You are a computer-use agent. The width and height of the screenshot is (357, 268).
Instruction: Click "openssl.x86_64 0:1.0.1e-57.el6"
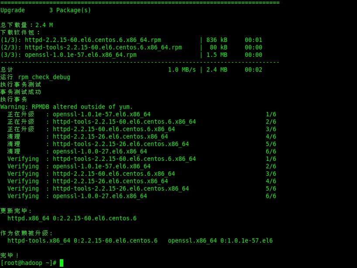220,240
